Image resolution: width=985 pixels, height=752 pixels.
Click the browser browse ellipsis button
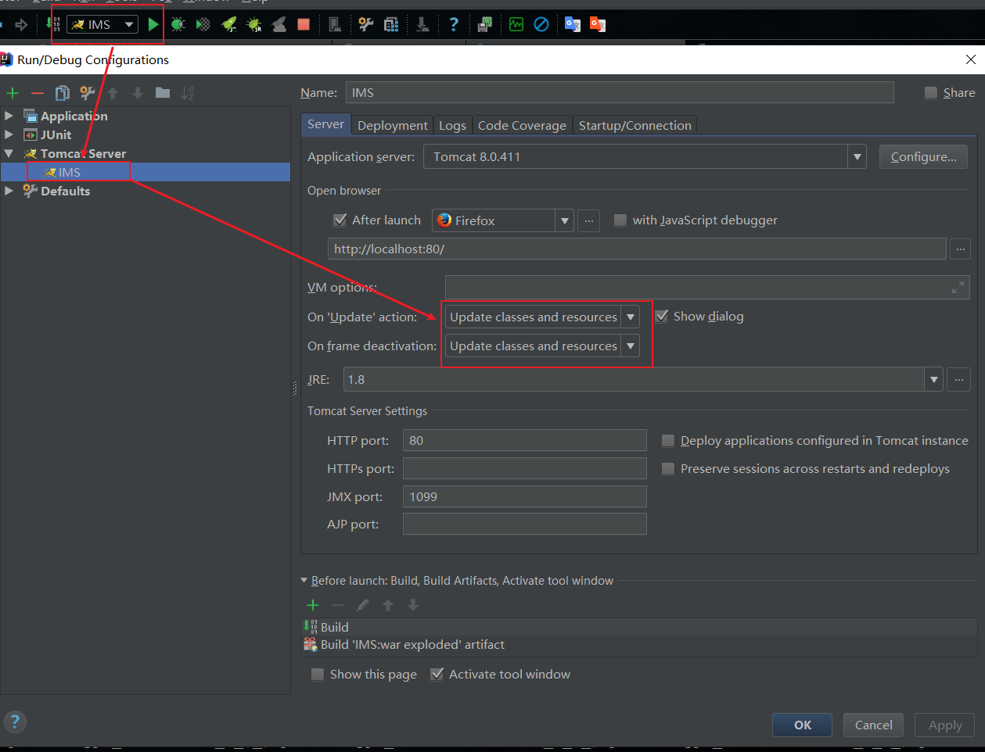(589, 221)
